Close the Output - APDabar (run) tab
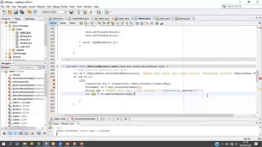 78,124
